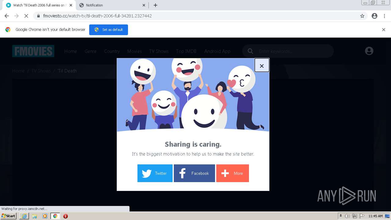Go forward one page

click(16, 16)
